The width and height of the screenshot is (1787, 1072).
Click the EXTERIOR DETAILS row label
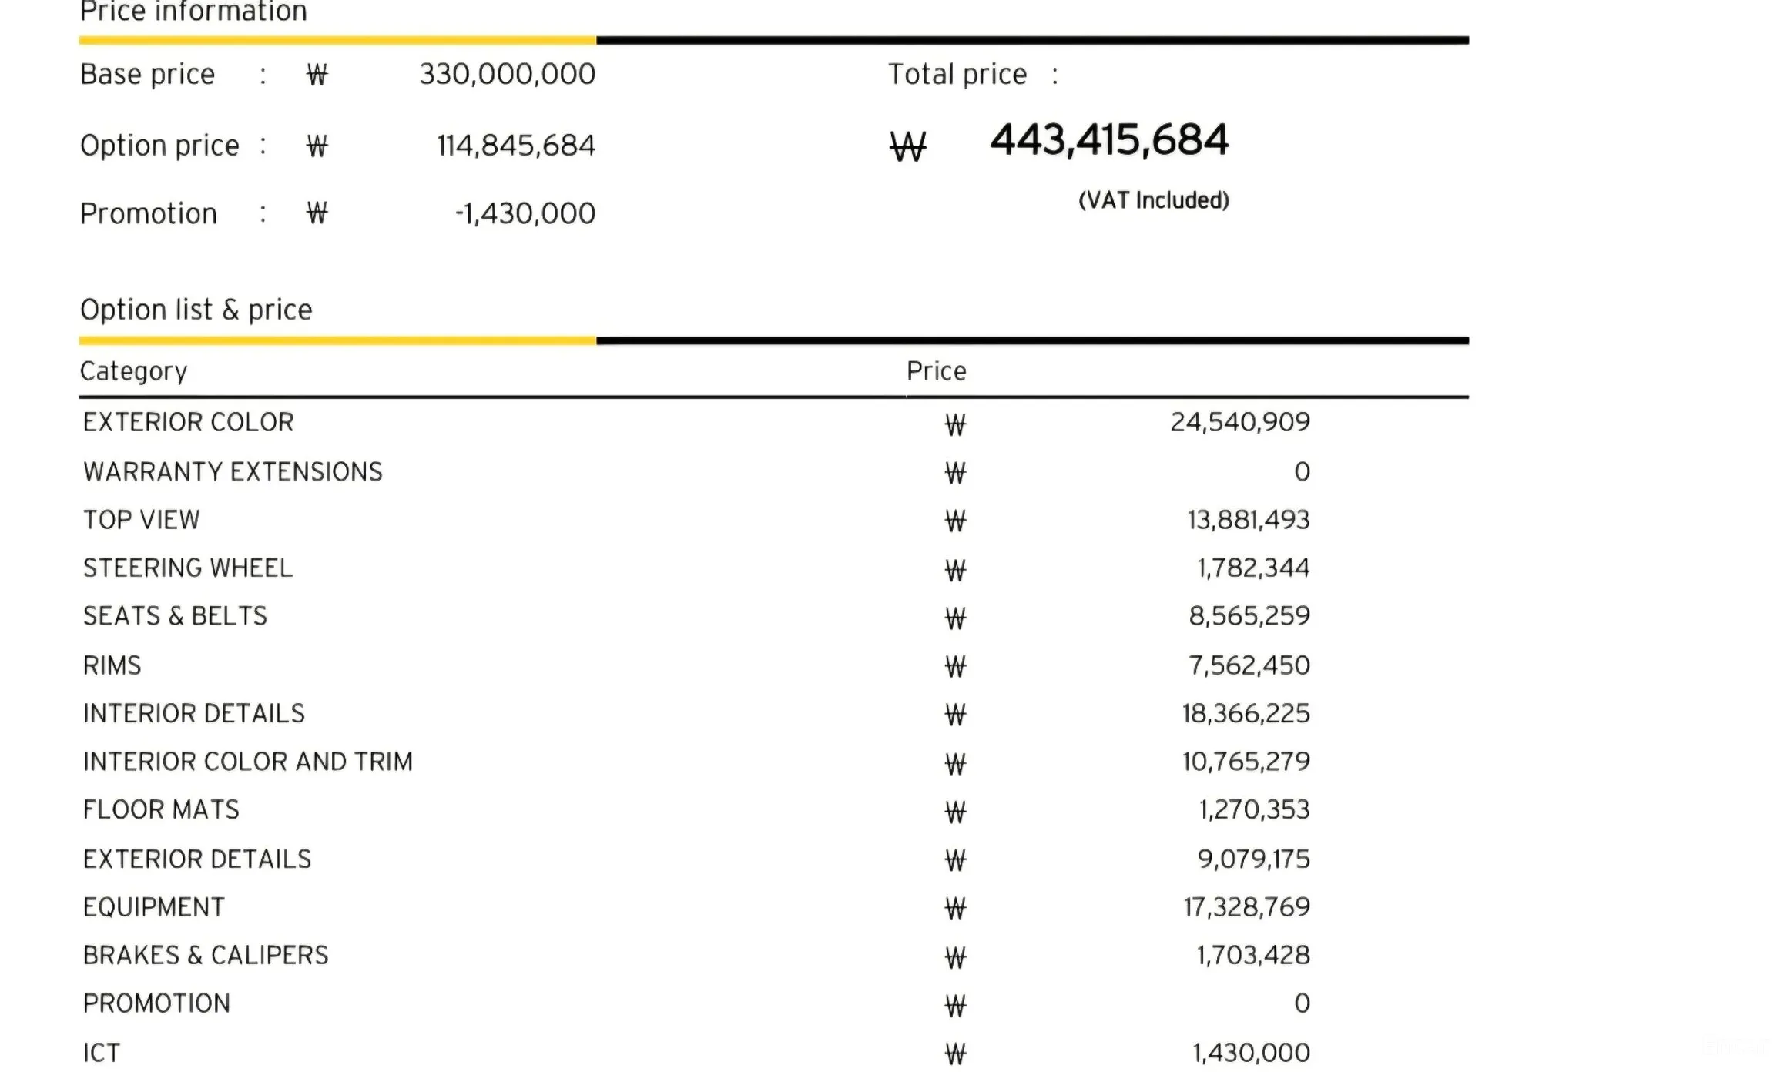coord(197,859)
